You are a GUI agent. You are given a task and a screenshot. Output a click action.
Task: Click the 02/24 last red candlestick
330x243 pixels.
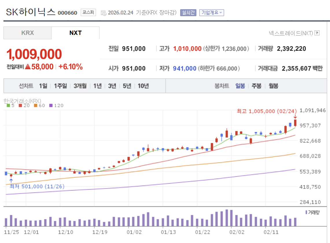295,123
